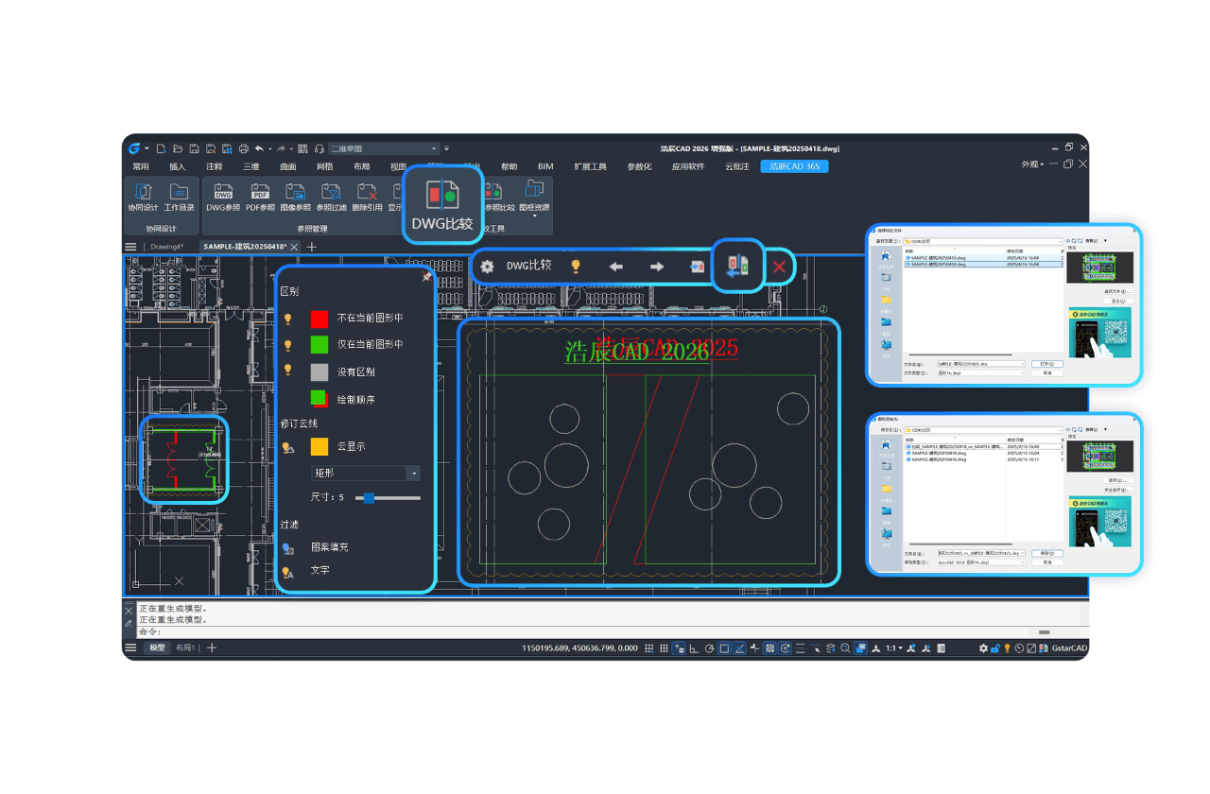Toggle the 文字 text filter
1210x794 pixels.
288,572
